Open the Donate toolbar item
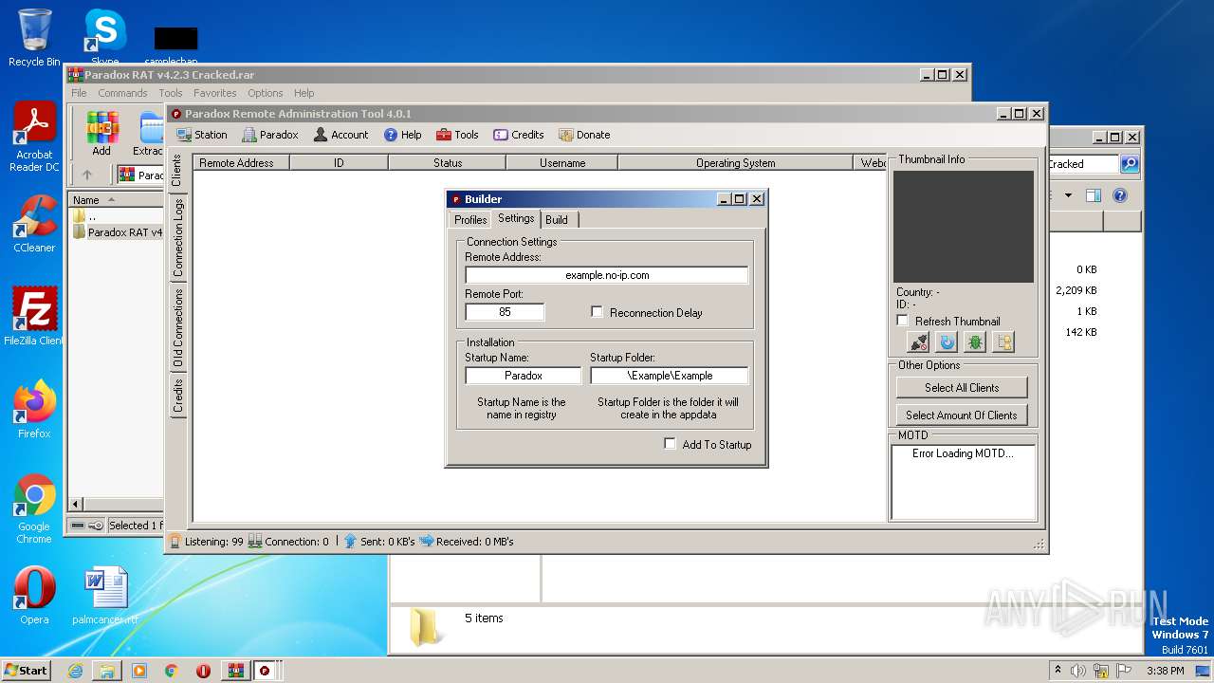1214x683 pixels. 584,135
